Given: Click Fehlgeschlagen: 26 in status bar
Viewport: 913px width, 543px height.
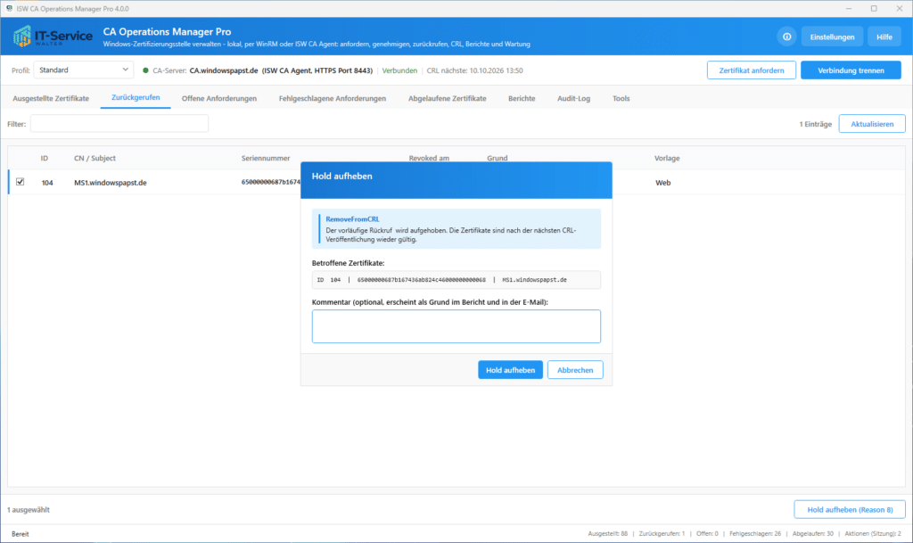Looking at the screenshot, I should click(755, 534).
